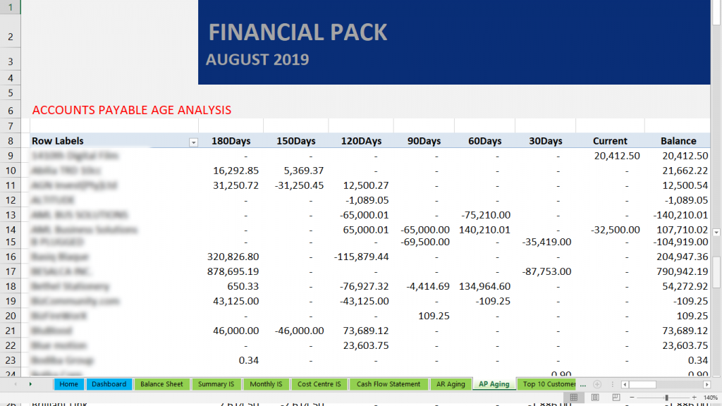Click the zoom slider handle
Image resolution: width=722 pixels, height=406 pixels.
[666, 398]
